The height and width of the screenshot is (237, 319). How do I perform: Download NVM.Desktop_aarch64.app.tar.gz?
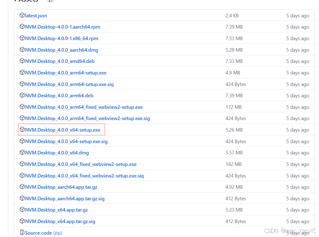61,187
